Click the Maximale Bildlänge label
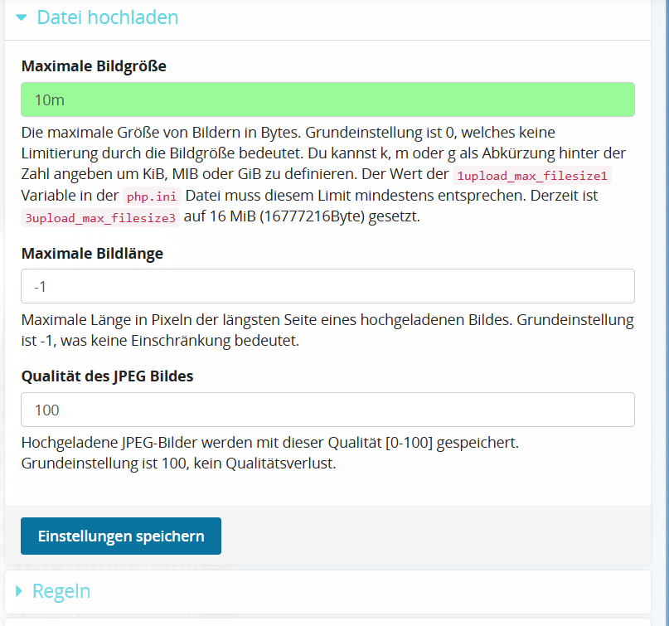669x626 pixels. [91, 253]
